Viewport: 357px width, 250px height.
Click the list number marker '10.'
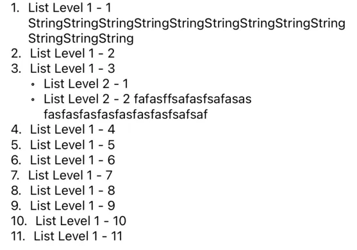[x=19, y=221]
